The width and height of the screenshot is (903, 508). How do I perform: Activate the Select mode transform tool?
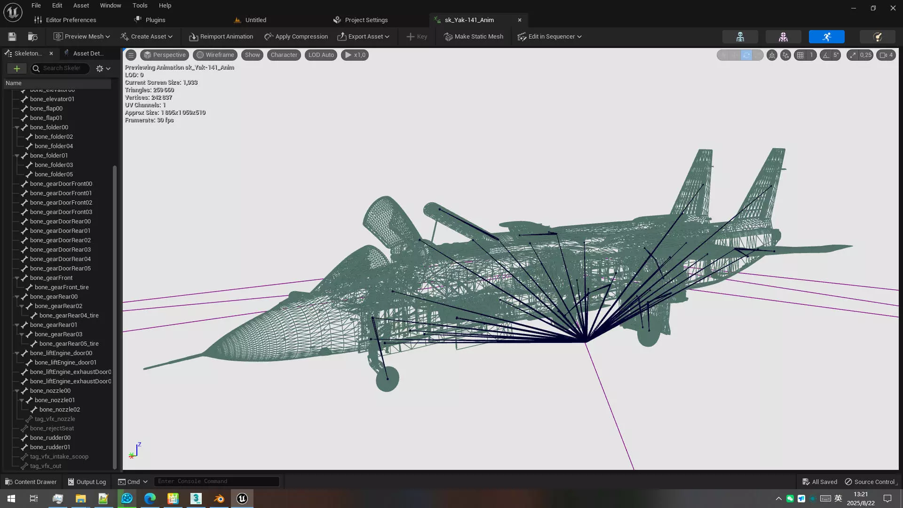tap(724, 55)
